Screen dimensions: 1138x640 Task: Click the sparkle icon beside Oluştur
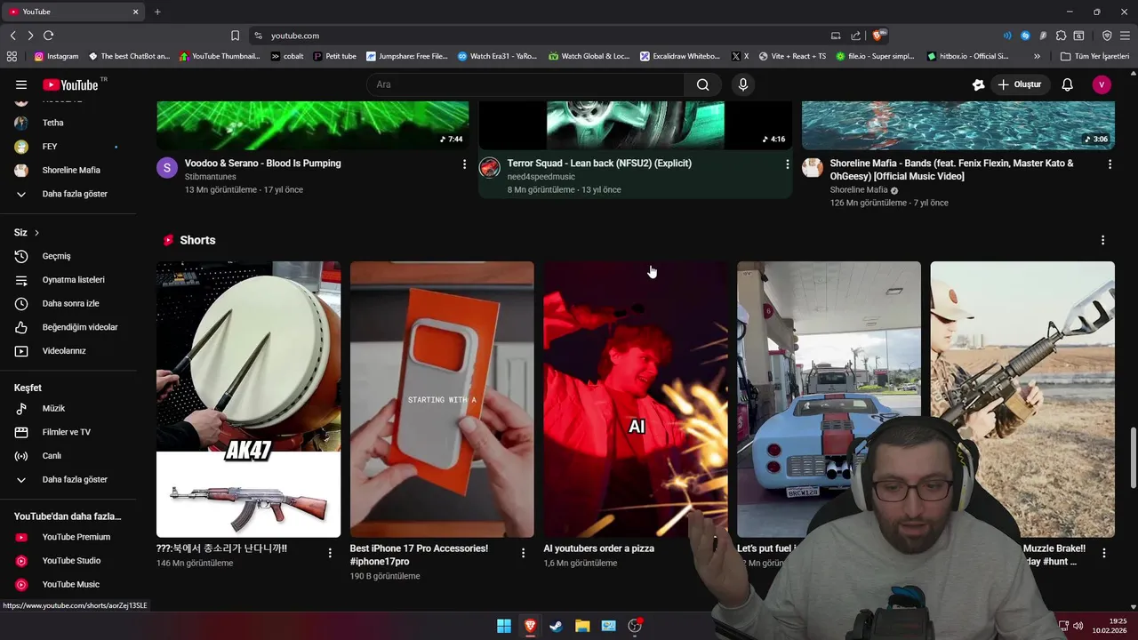coord(978,84)
